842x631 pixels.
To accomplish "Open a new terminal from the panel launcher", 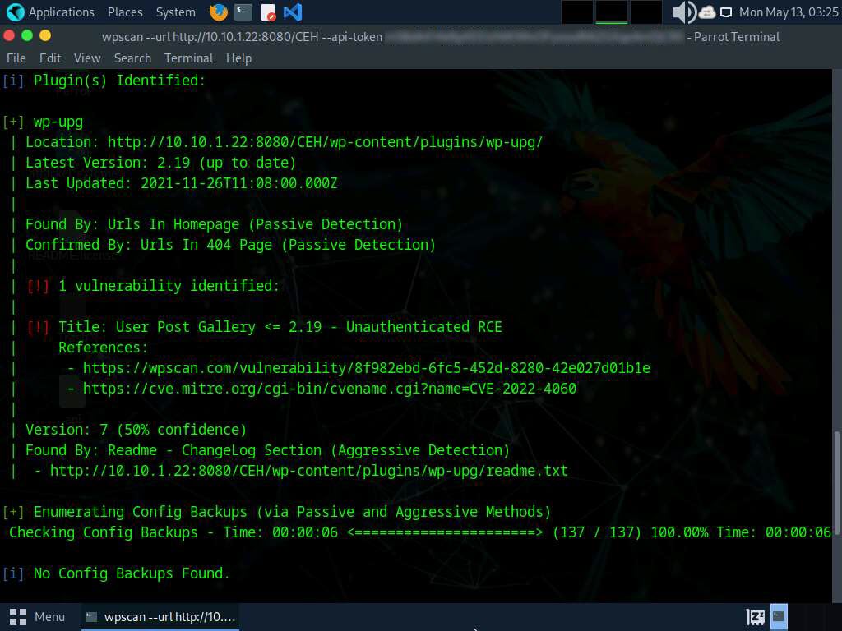I will pyautogui.click(x=243, y=12).
